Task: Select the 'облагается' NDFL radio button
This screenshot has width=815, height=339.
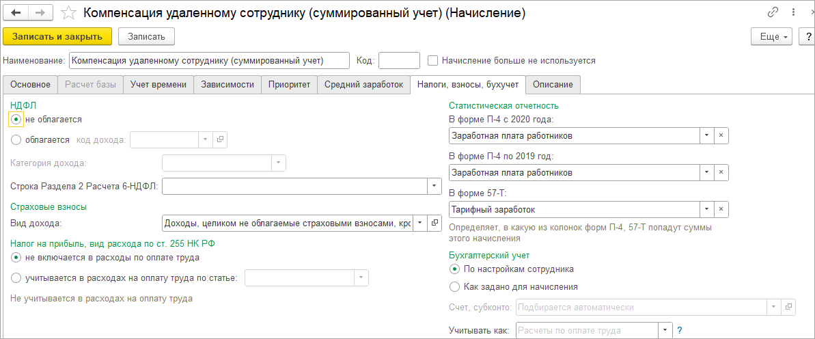Action: [x=16, y=139]
